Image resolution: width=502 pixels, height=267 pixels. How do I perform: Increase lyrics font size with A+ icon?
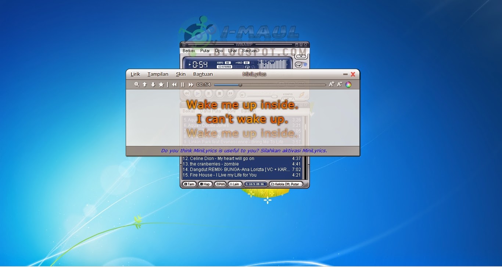pyautogui.click(x=331, y=84)
